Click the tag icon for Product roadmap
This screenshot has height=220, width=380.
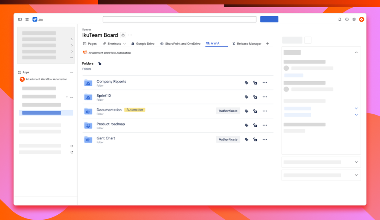point(246,125)
